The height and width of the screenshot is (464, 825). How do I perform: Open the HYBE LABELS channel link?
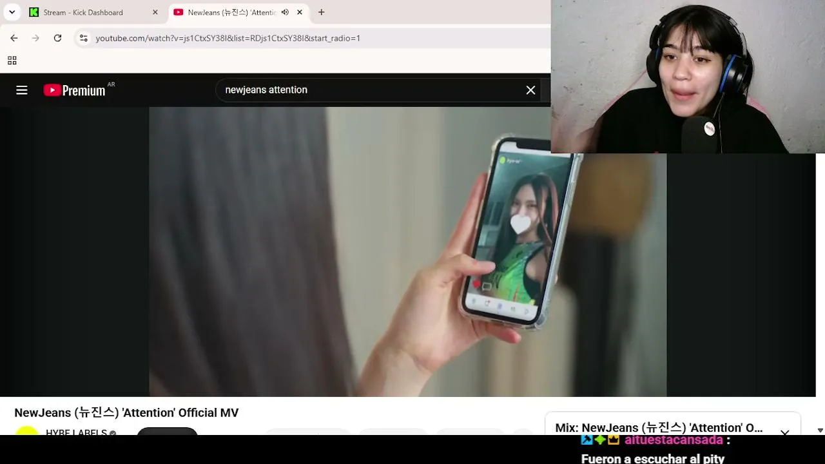click(x=76, y=432)
